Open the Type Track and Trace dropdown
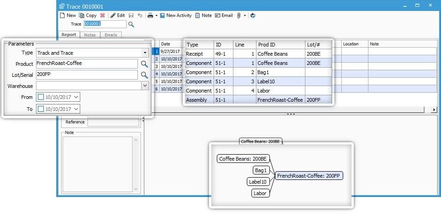Viewport: 441px width, 214px height. point(145,53)
